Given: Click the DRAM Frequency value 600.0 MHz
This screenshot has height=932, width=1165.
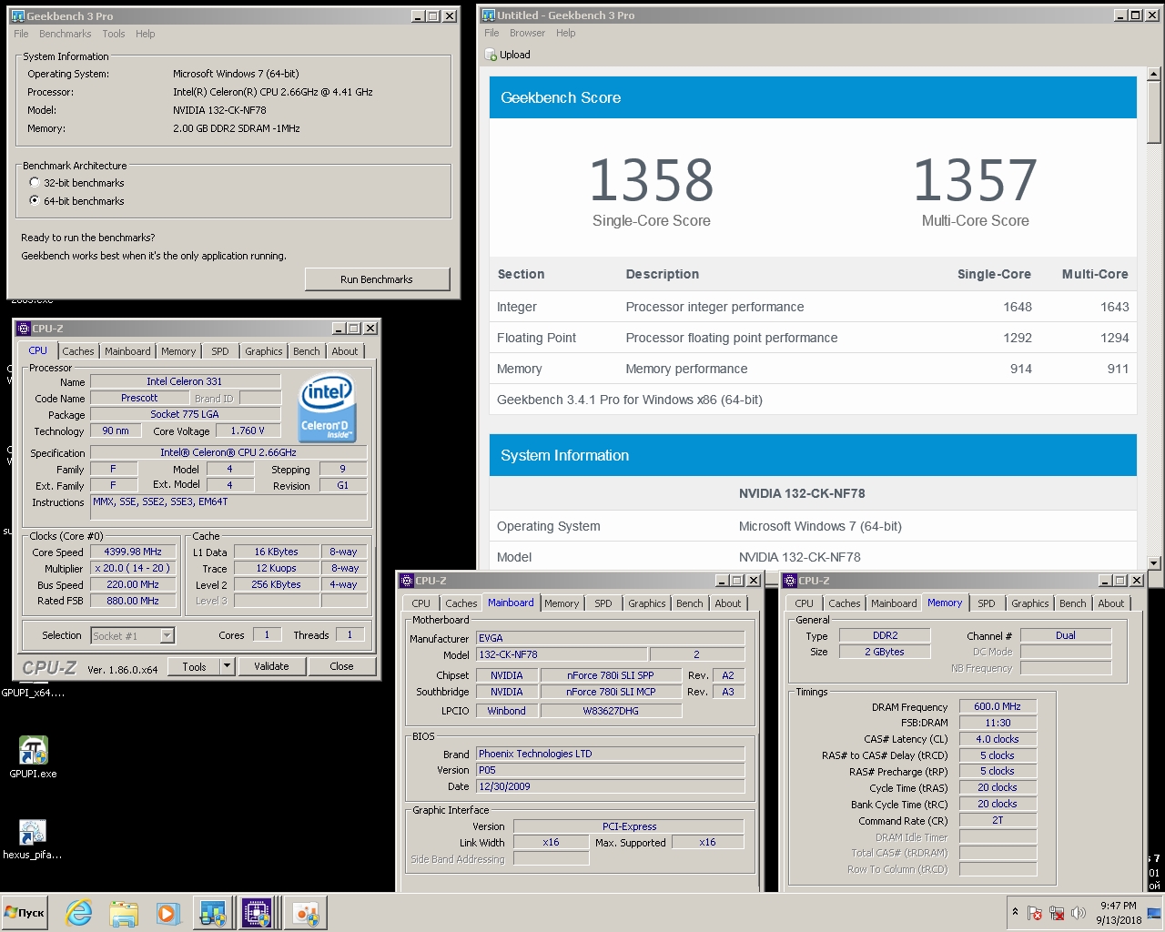Looking at the screenshot, I should pos(998,706).
